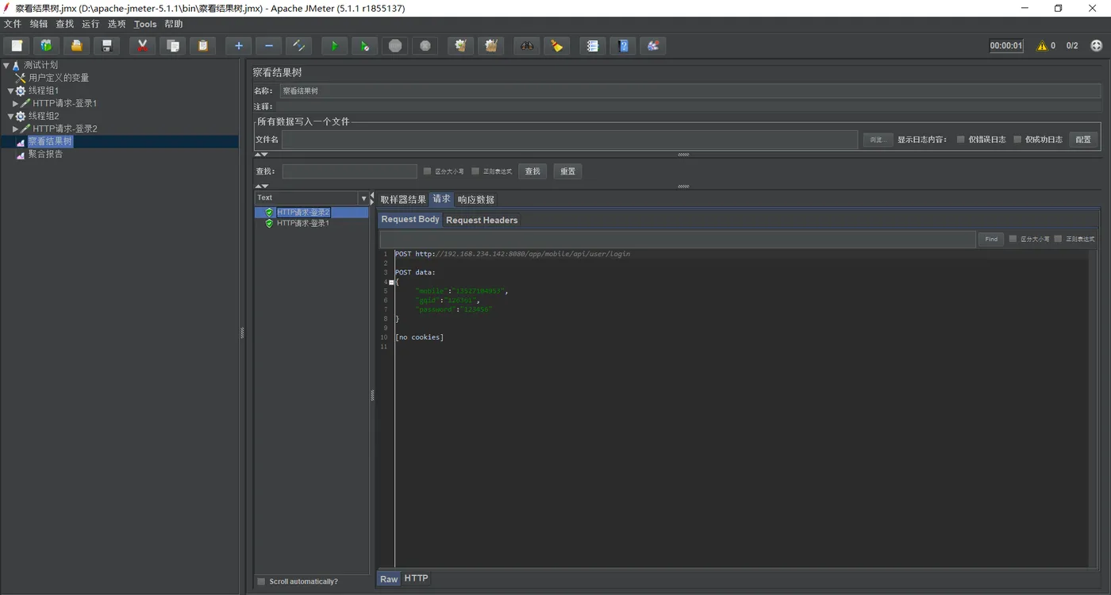This screenshot has width=1111, height=595.
Task: Enable 区分大小写 checkbox beside the 查找 field
Action: click(x=427, y=171)
